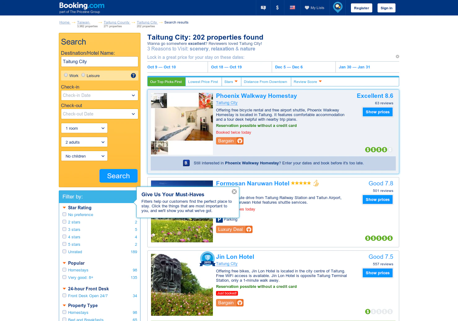Click the map pin travel guide icon
The image size is (458, 321).
point(338,7)
